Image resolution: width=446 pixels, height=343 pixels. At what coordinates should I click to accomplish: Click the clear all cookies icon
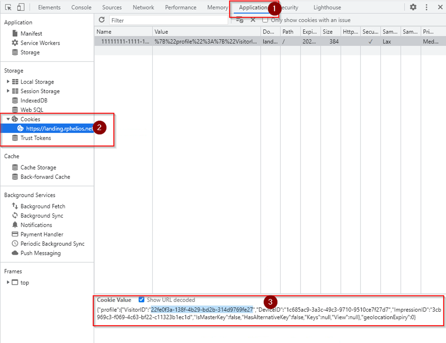click(x=240, y=20)
